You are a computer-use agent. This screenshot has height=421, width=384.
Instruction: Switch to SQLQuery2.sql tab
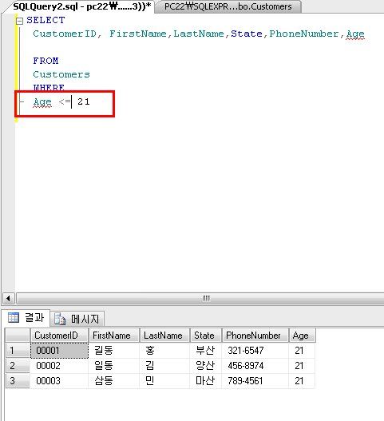(81, 6)
